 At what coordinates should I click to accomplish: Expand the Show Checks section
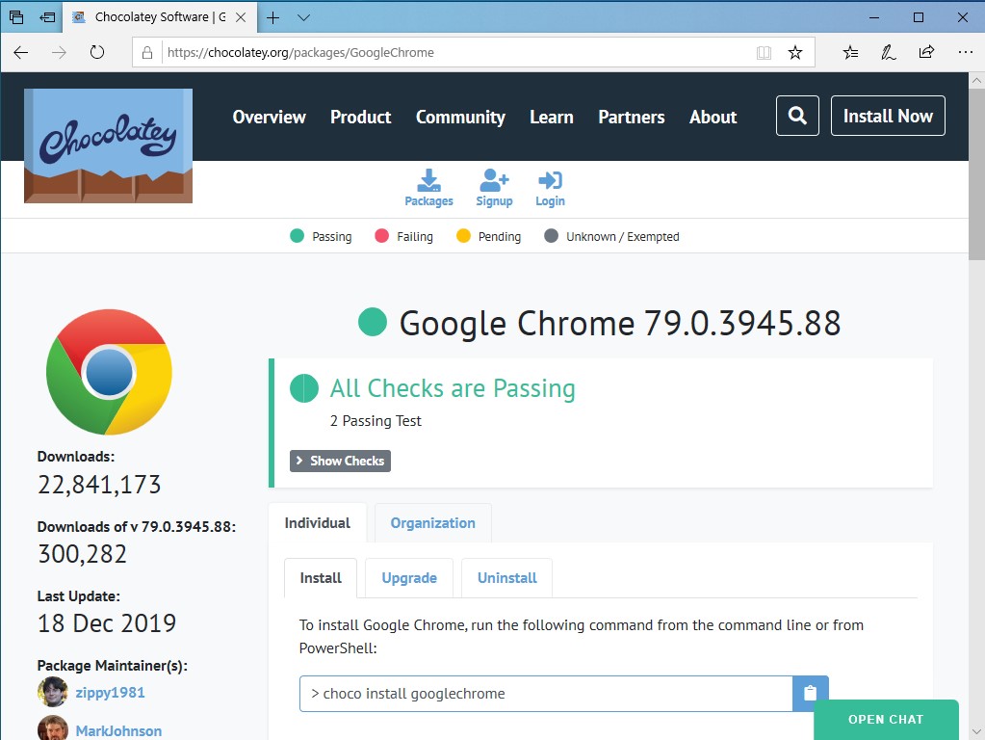point(339,461)
